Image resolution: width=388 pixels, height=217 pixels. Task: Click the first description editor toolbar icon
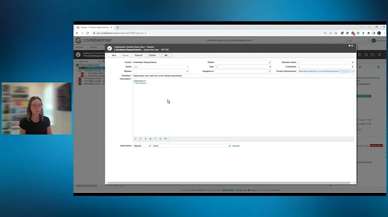135,139
